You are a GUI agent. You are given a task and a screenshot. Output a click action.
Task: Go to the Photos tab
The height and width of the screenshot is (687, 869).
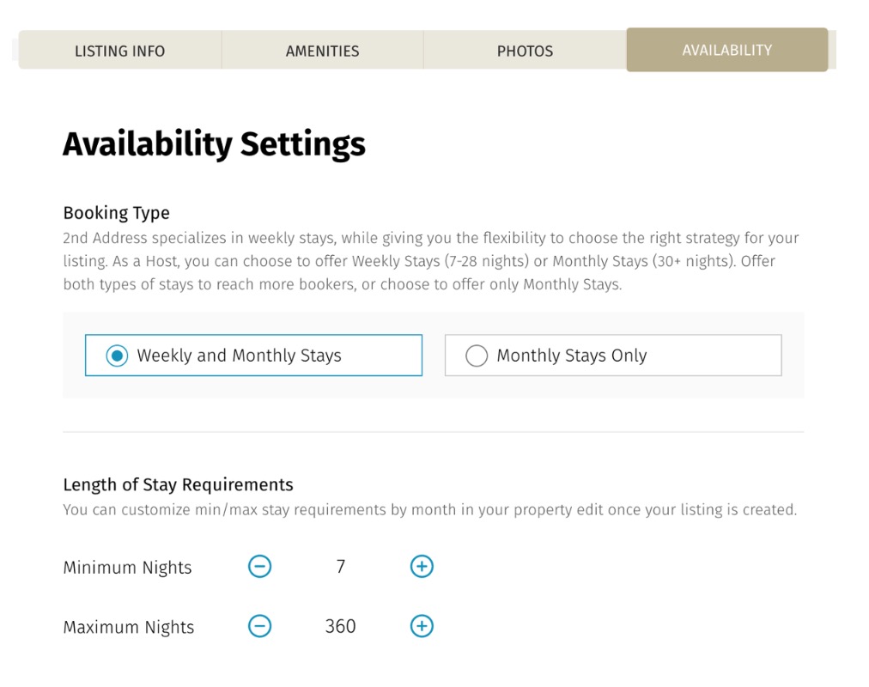click(525, 51)
